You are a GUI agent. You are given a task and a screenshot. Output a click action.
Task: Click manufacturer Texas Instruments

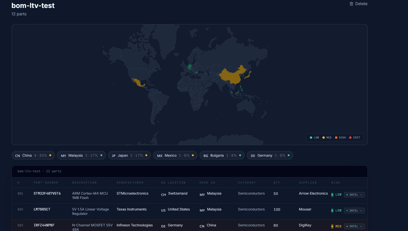click(x=132, y=209)
